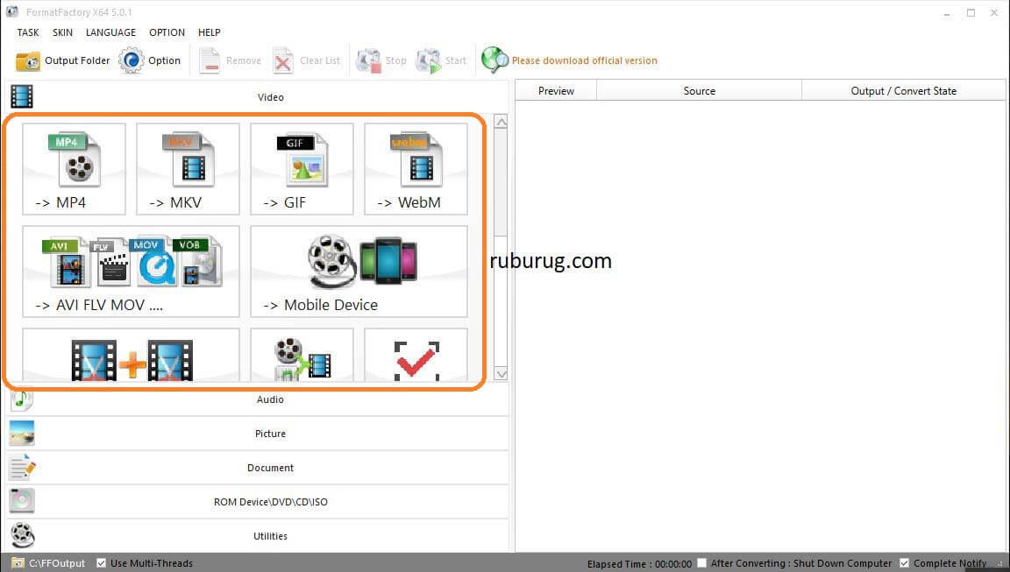Click the Source column header
1010x572 pixels.
tap(700, 91)
